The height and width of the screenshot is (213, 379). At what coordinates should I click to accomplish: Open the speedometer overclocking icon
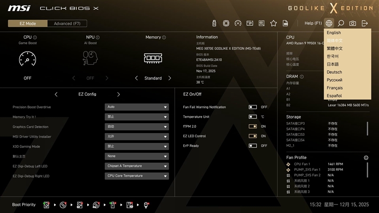point(238,23)
